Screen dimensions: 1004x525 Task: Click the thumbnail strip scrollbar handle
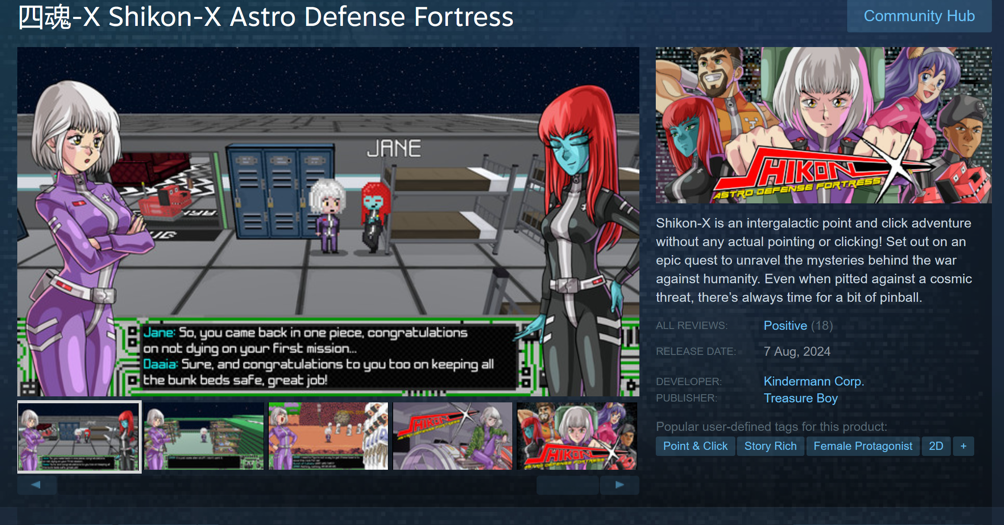click(x=567, y=485)
